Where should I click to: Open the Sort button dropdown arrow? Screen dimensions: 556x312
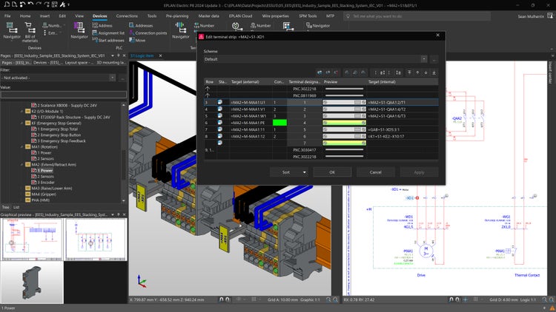(305, 172)
